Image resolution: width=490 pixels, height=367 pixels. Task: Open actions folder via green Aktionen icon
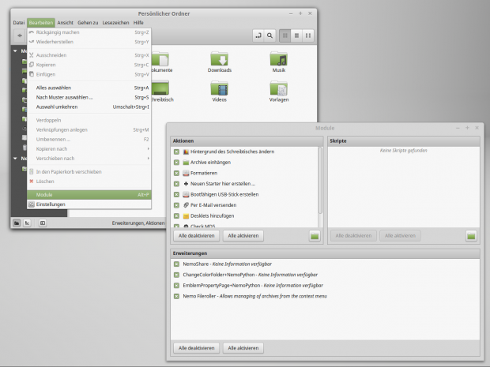314,235
